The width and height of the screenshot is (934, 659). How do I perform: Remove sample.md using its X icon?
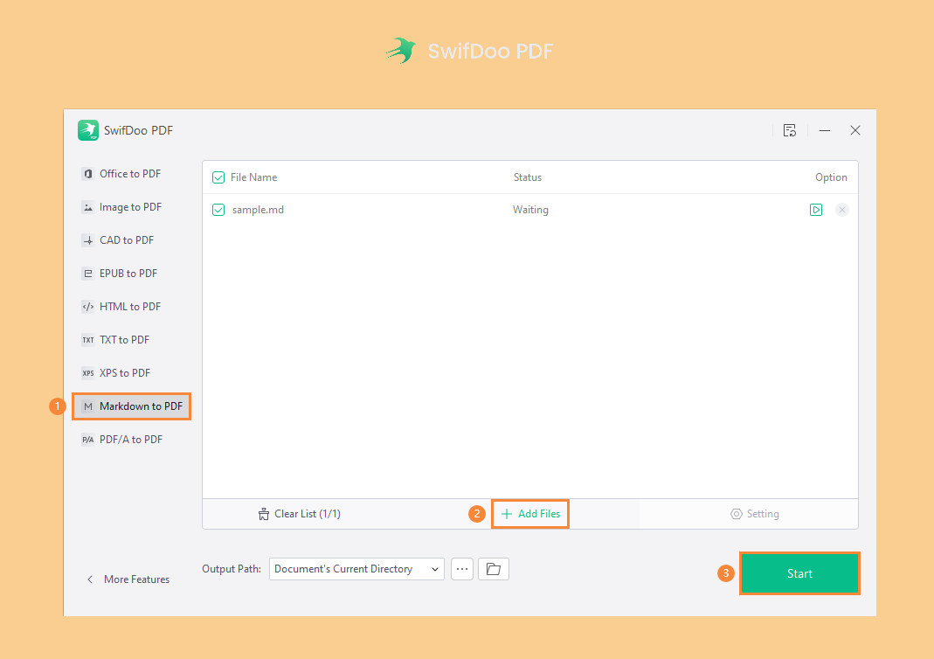click(842, 210)
